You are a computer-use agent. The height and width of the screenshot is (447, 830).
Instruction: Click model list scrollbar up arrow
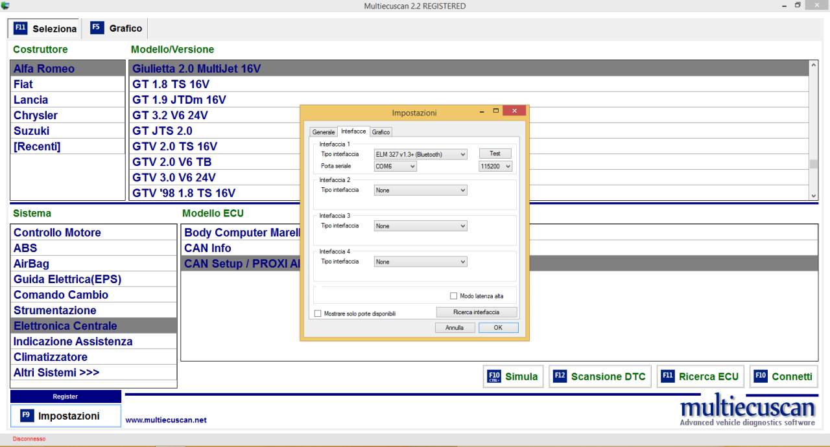[x=814, y=65]
